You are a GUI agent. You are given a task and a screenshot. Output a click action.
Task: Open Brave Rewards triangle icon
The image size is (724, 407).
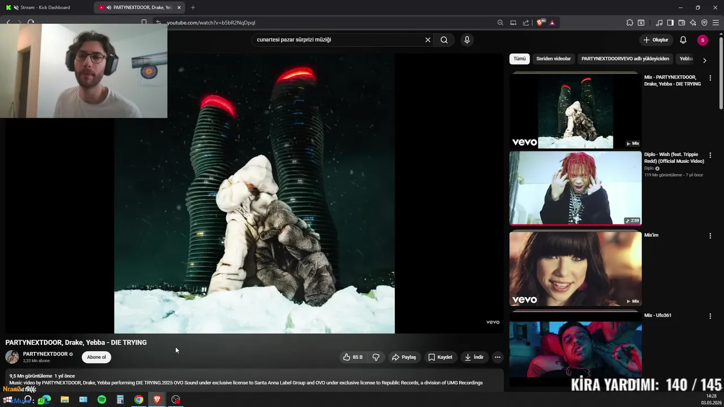click(x=552, y=23)
